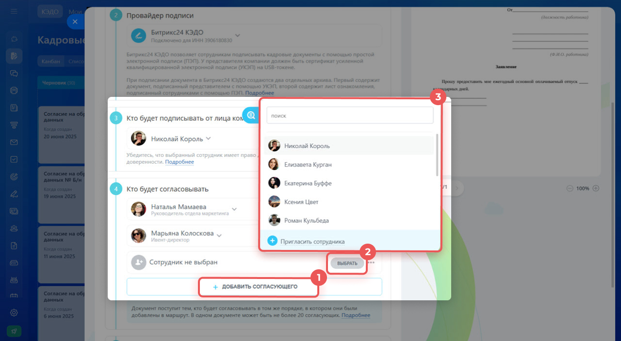Click the Сотрудник не выбран placeholder text
This screenshot has width=621, height=341.
click(x=183, y=262)
